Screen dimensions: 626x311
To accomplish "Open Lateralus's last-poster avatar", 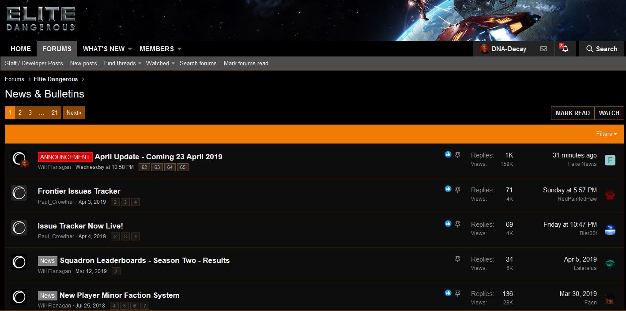I will click(610, 264).
